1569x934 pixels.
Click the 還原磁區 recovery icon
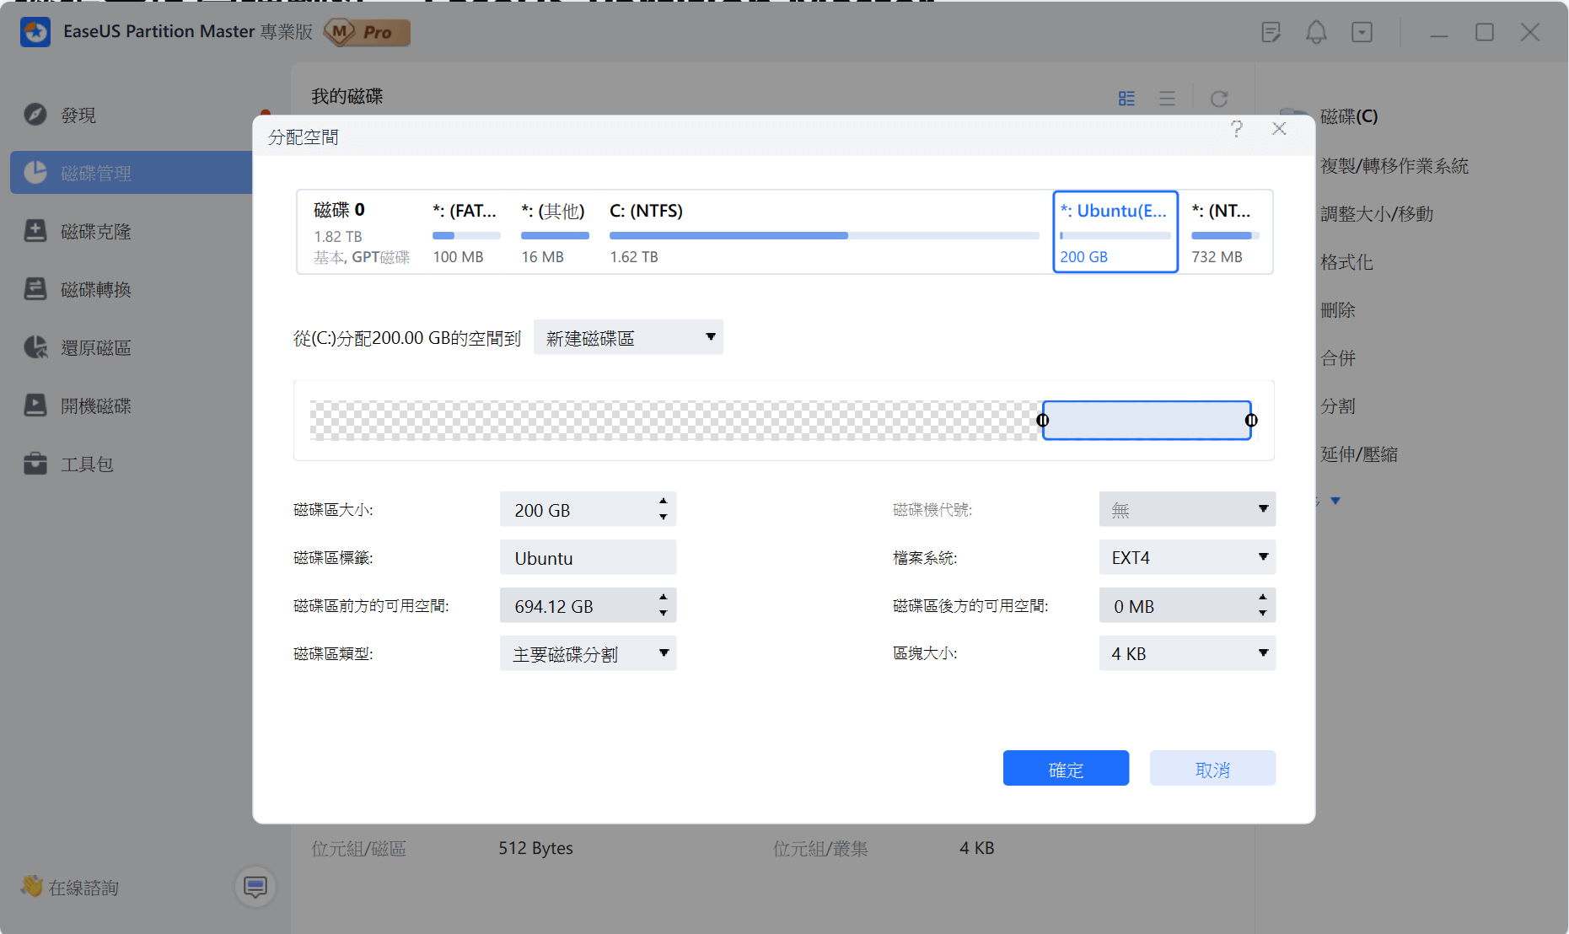pos(35,346)
